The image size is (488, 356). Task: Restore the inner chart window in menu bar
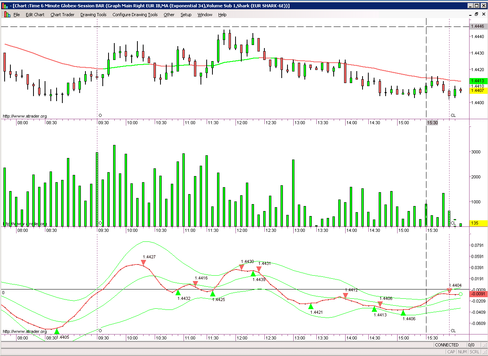(x=476, y=14)
